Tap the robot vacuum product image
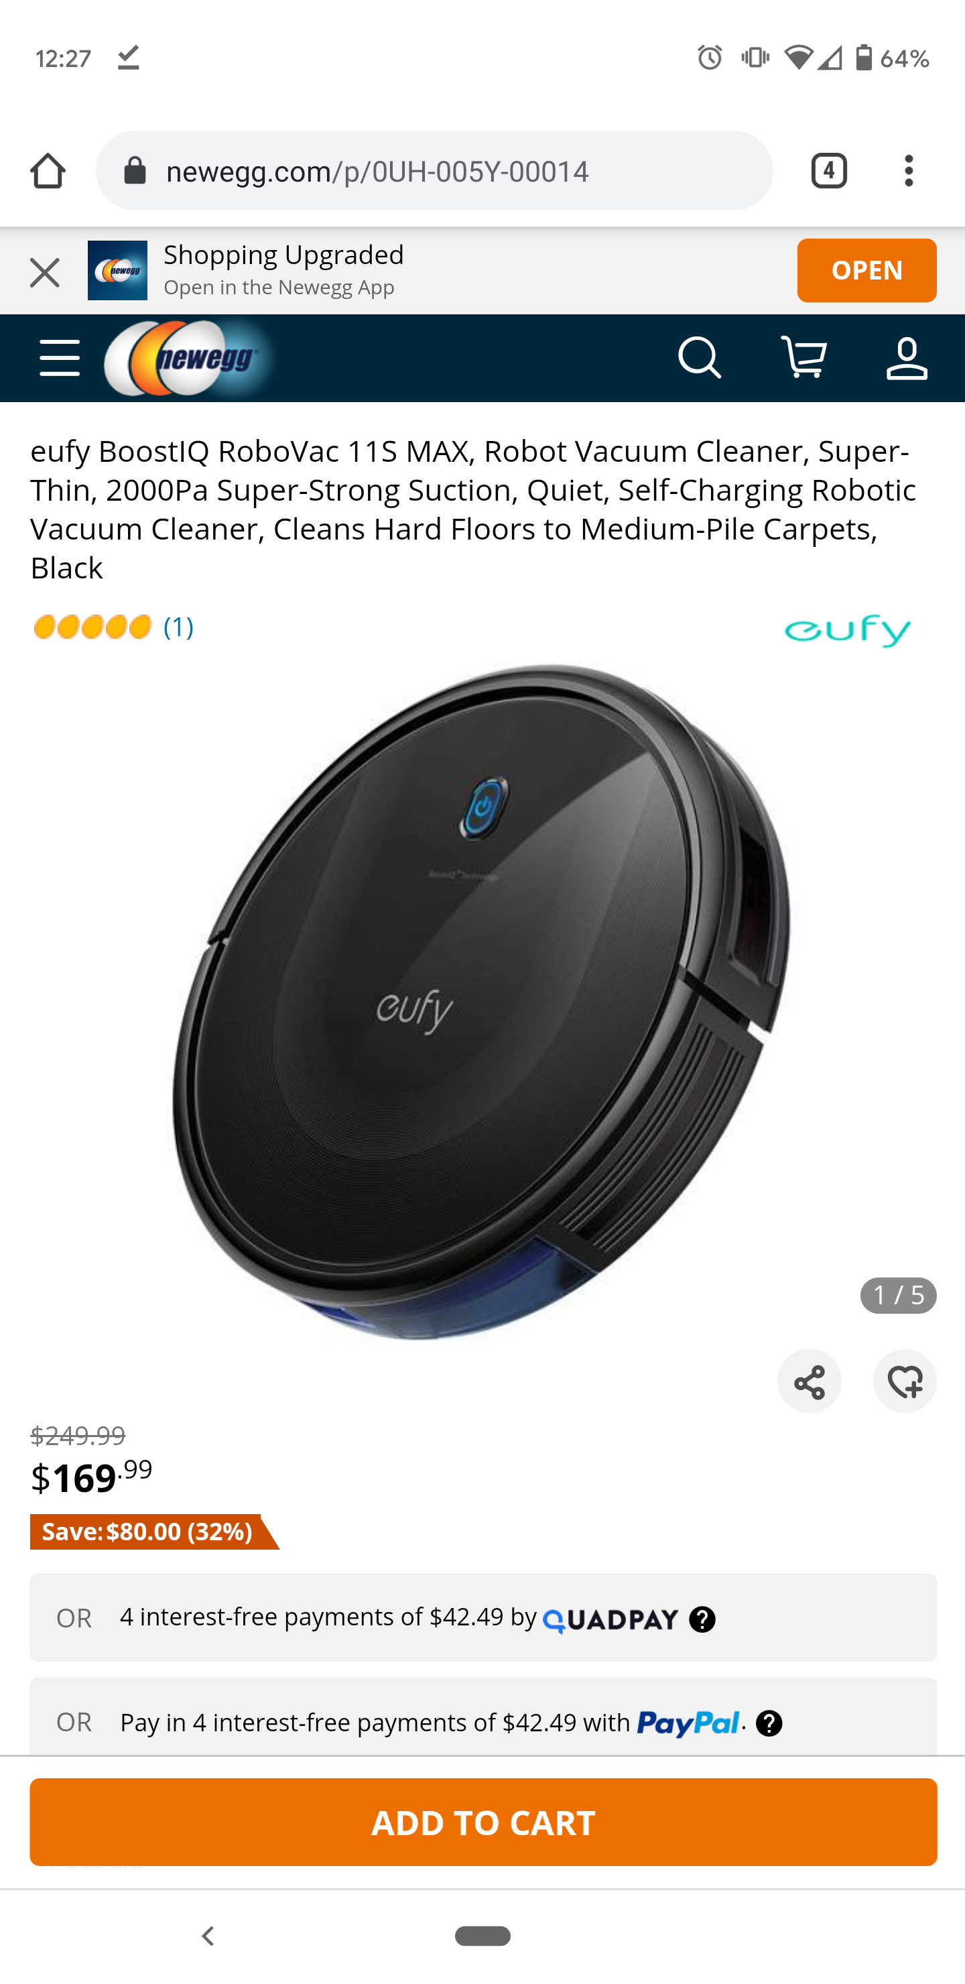This screenshot has width=965, height=1984. click(x=481, y=1001)
